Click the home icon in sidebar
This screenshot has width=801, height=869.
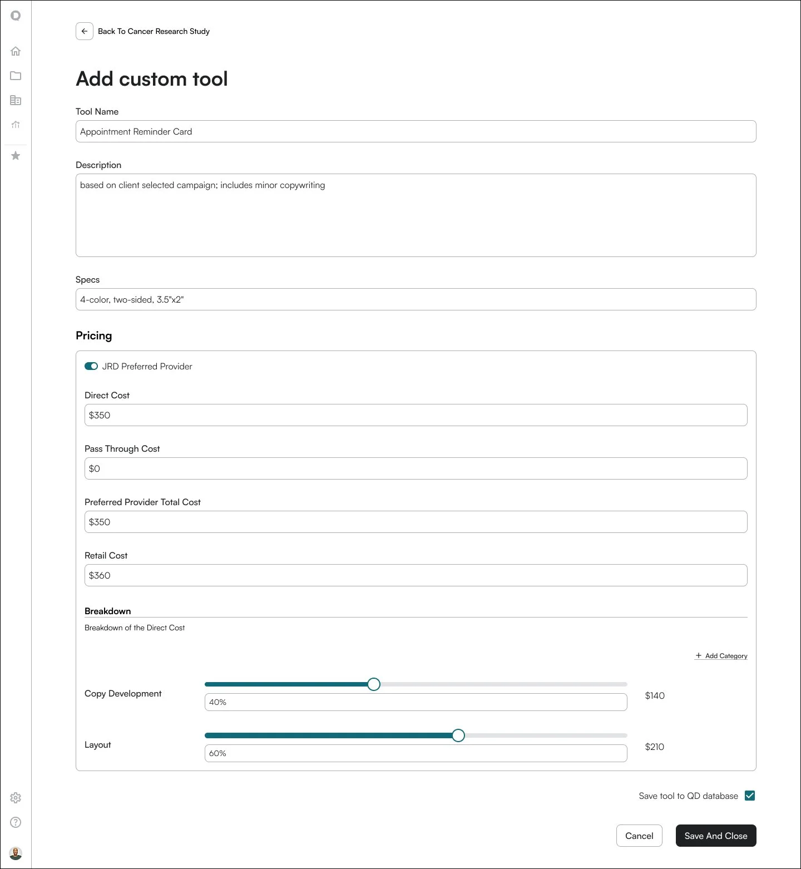pyautogui.click(x=16, y=51)
